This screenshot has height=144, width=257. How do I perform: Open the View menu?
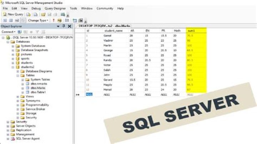point(24,8)
